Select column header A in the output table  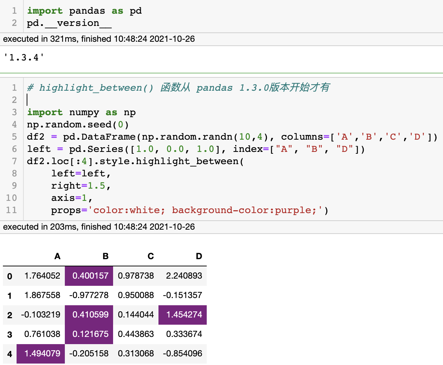click(x=57, y=256)
